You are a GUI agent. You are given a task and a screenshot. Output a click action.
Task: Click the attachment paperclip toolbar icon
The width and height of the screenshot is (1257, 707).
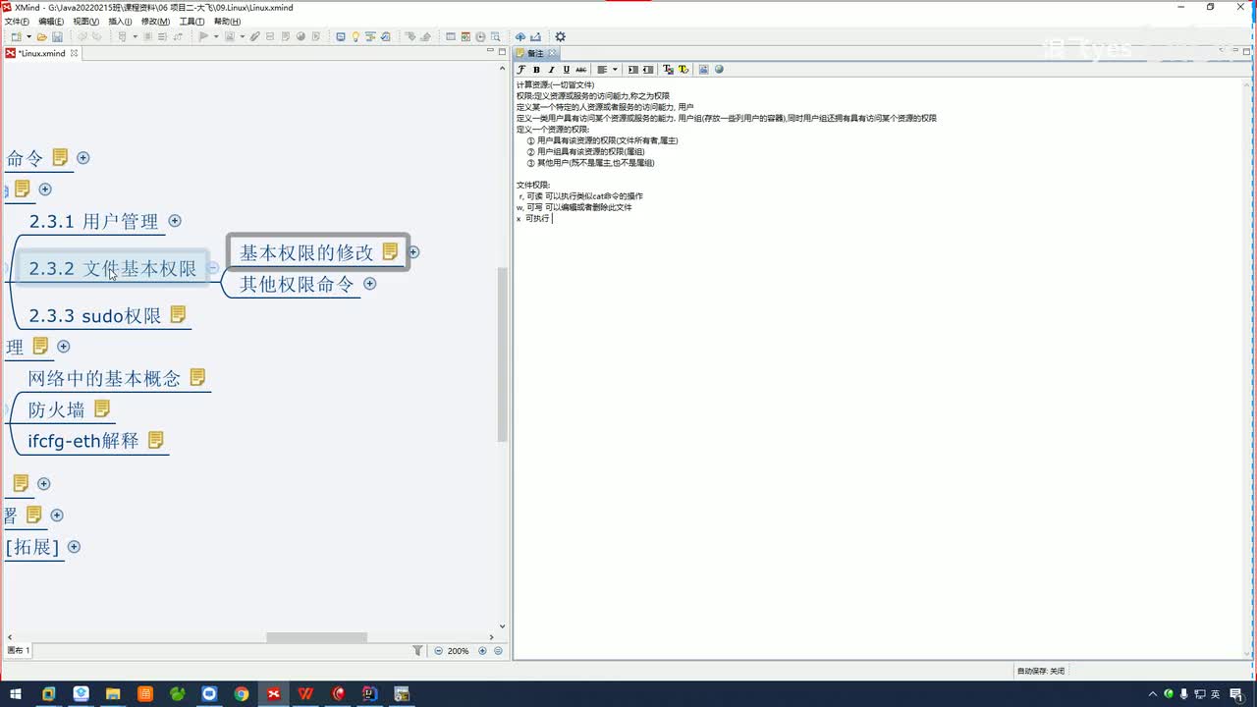[254, 37]
